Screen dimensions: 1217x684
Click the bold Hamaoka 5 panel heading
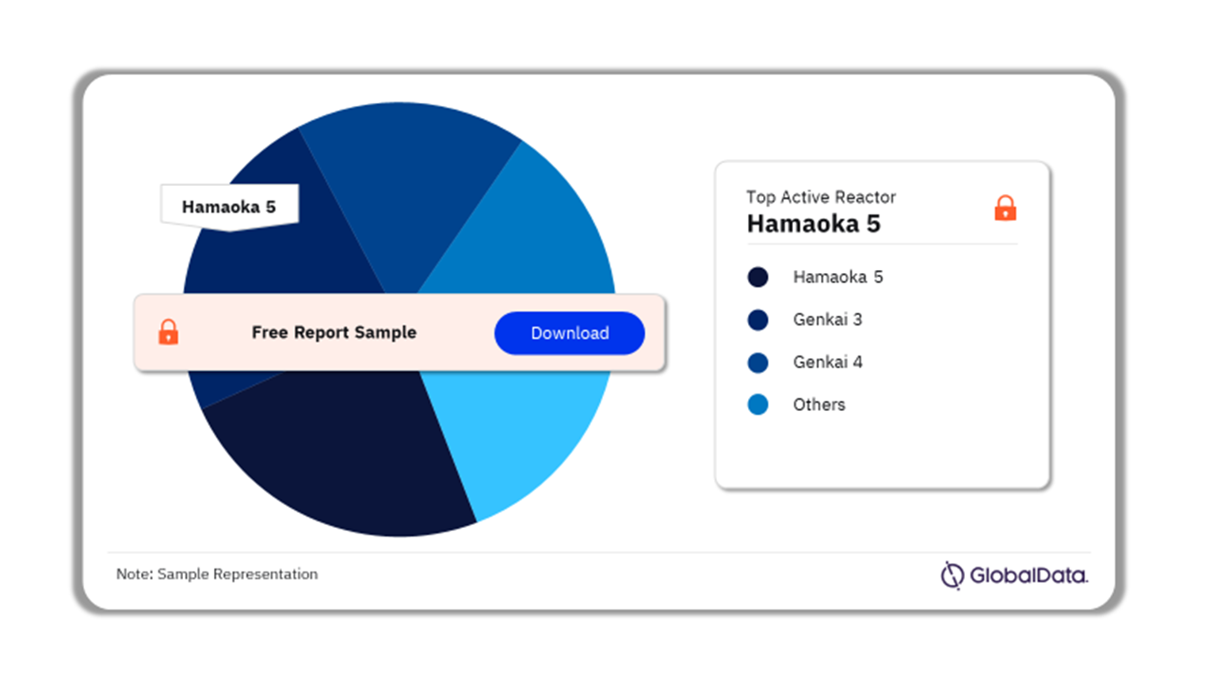tap(814, 224)
